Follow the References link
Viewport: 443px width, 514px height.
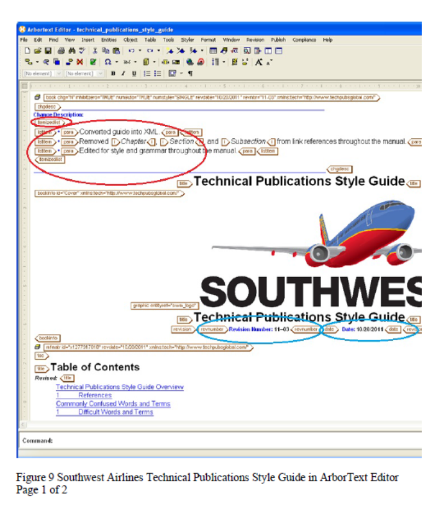[95, 395]
